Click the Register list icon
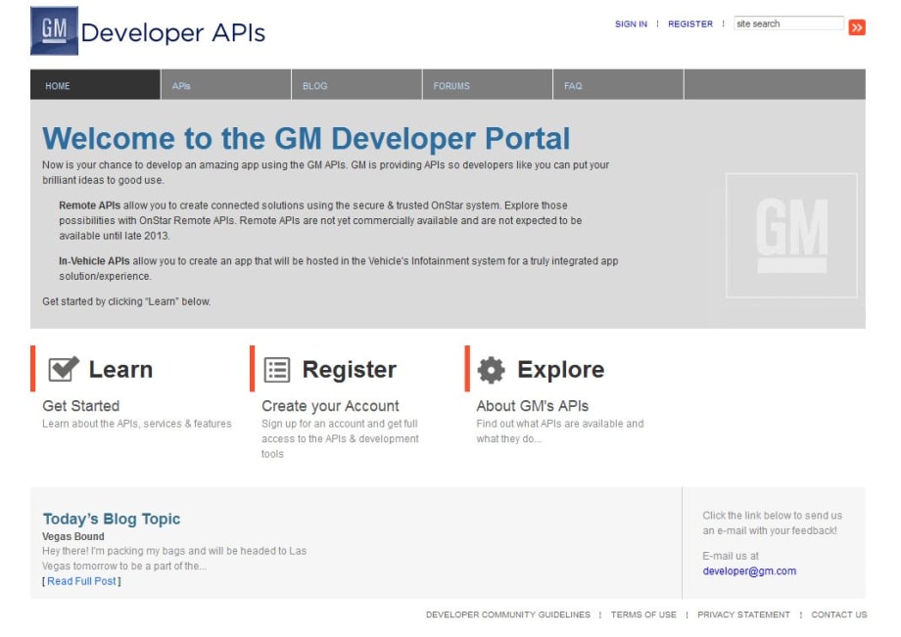The height and width of the screenshot is (637, 901). (x=277, y=370)
